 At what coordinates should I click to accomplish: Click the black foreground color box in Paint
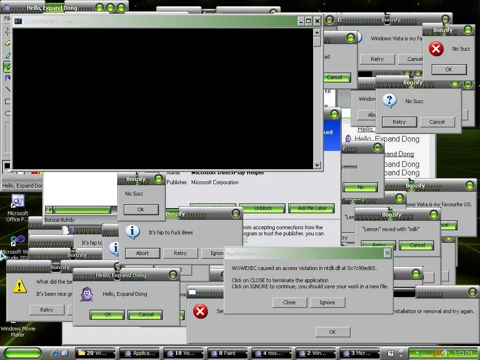pos(7,166)
